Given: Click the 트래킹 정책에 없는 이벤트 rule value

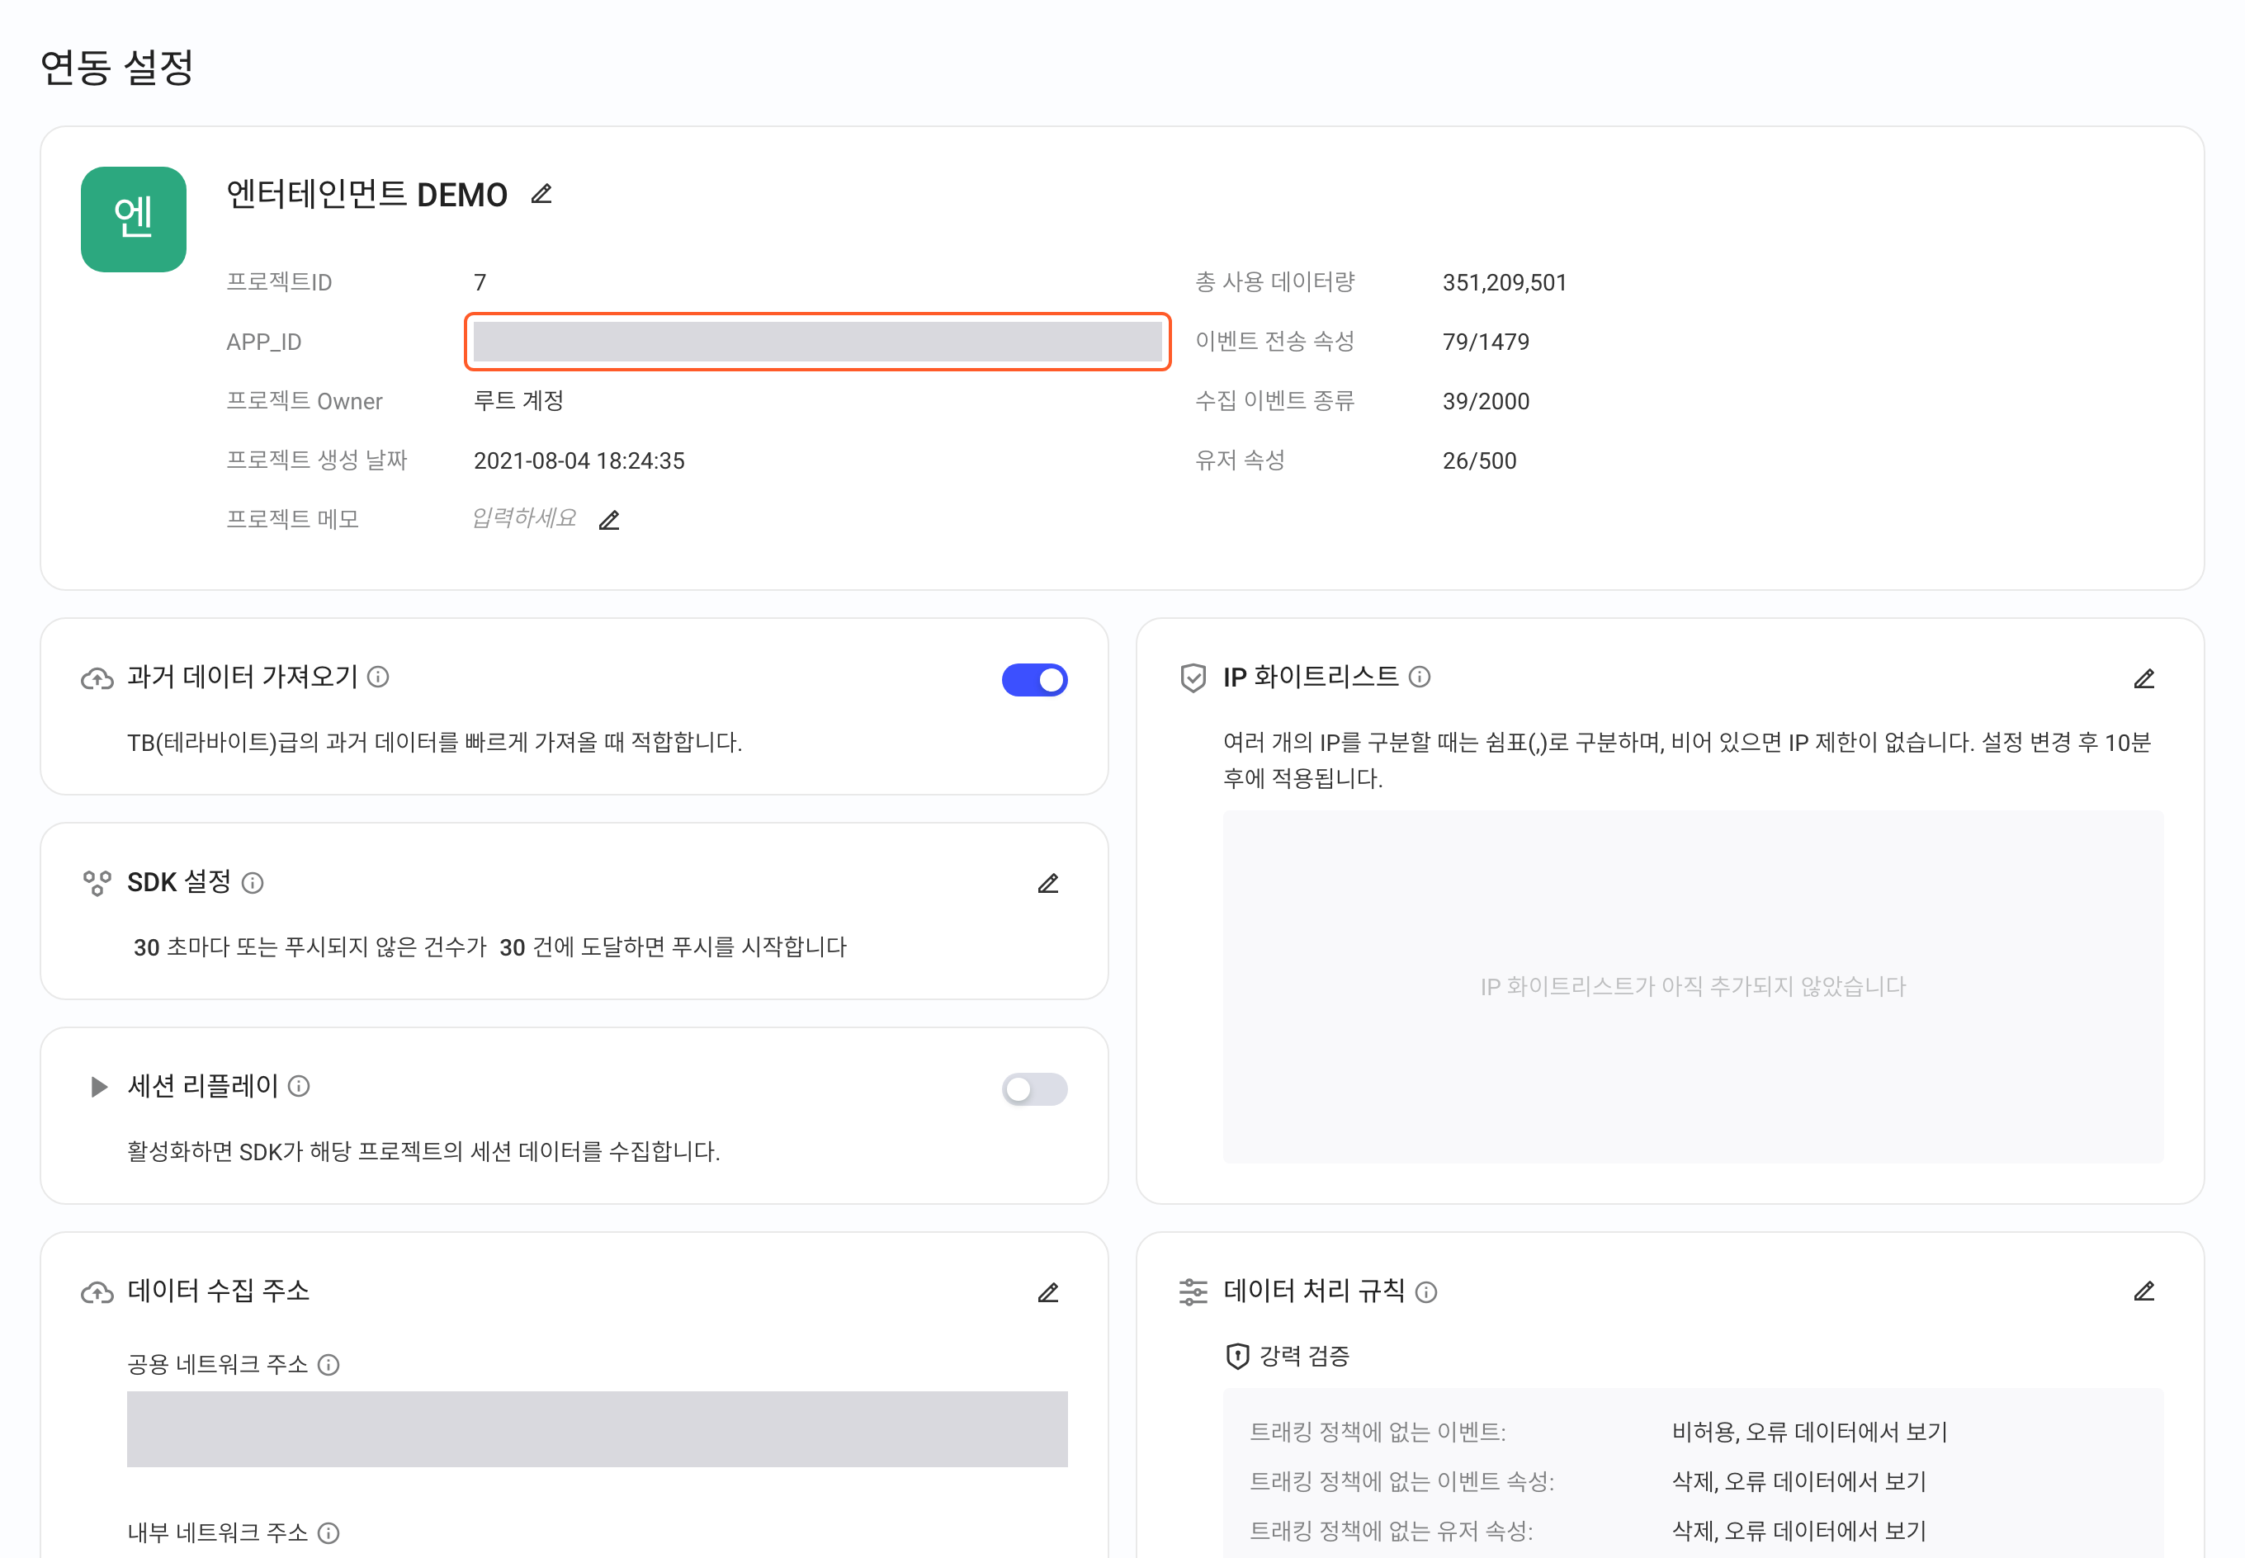Looking at the screenshot, I should coord(1810,1432).
